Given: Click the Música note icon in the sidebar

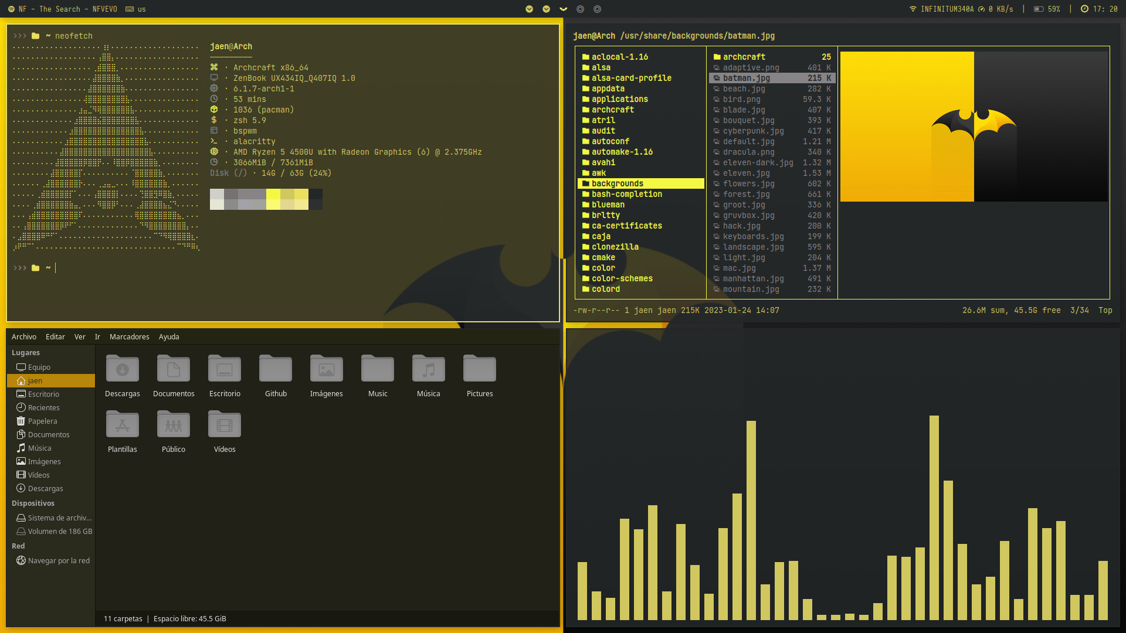Looking at the screenshot, I should (x=21, y=448).
